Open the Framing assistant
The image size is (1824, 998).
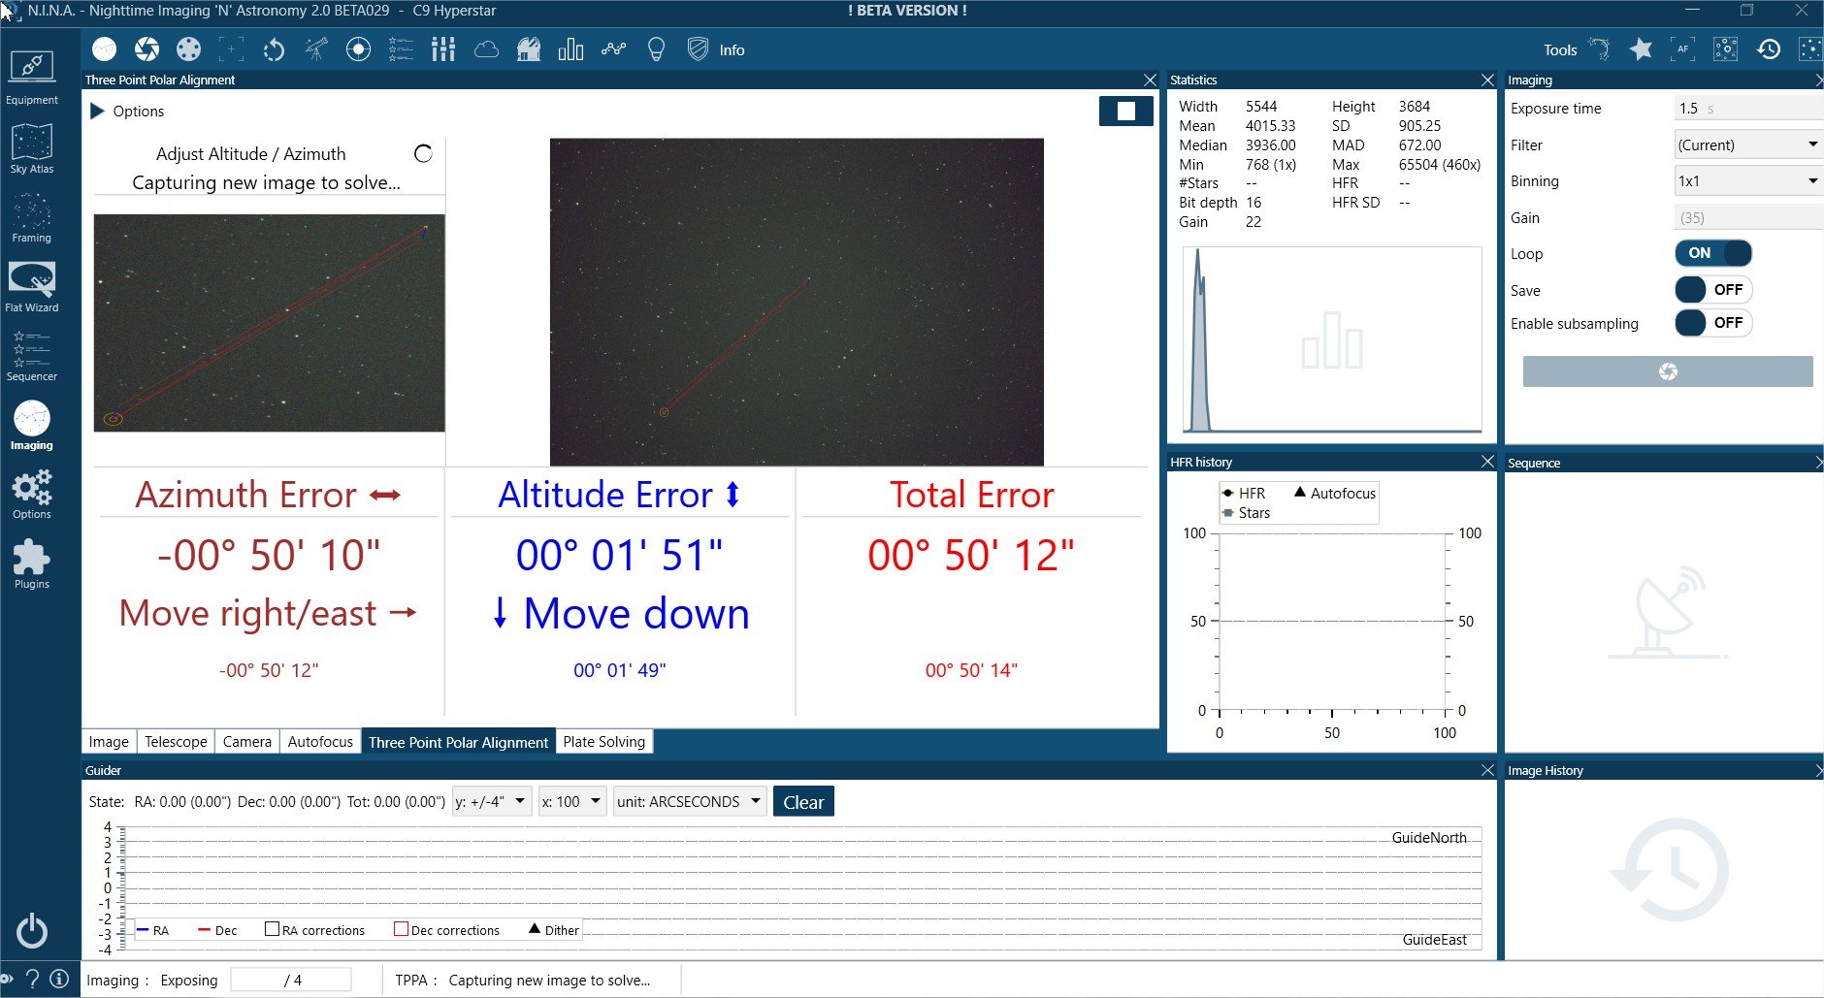[x=32, y=218]
